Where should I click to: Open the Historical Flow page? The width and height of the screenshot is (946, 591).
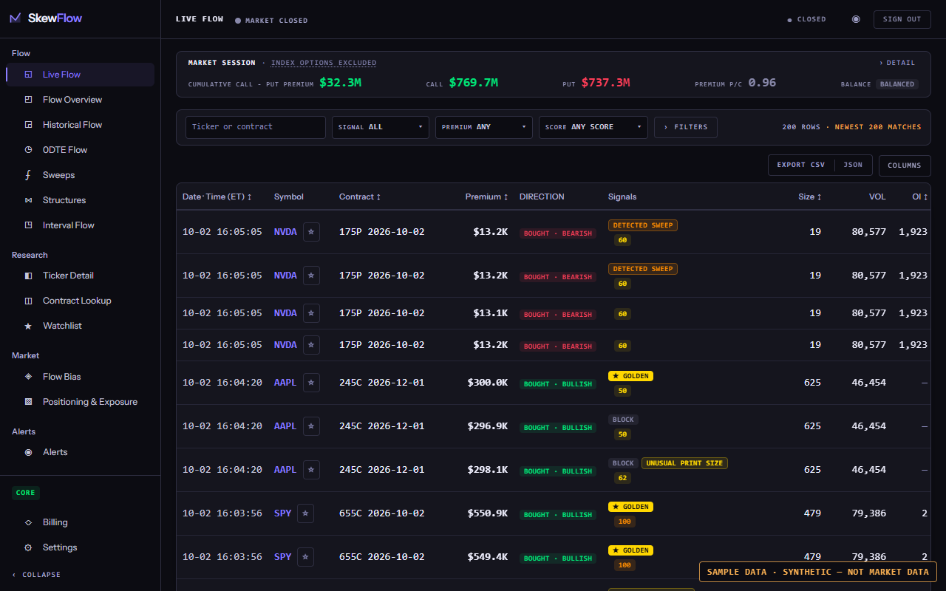point(80,125)
